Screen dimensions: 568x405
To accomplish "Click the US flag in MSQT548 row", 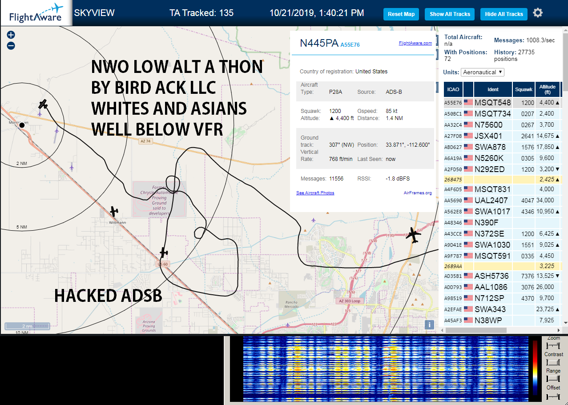I will coord(468,103).
